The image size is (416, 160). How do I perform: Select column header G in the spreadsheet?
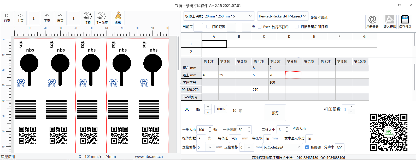365,36
